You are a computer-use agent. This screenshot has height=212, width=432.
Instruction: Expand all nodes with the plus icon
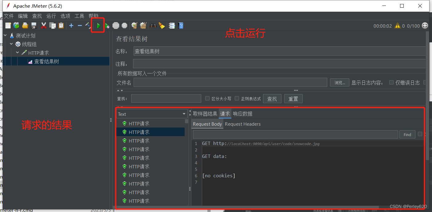(x=71, y=26)
